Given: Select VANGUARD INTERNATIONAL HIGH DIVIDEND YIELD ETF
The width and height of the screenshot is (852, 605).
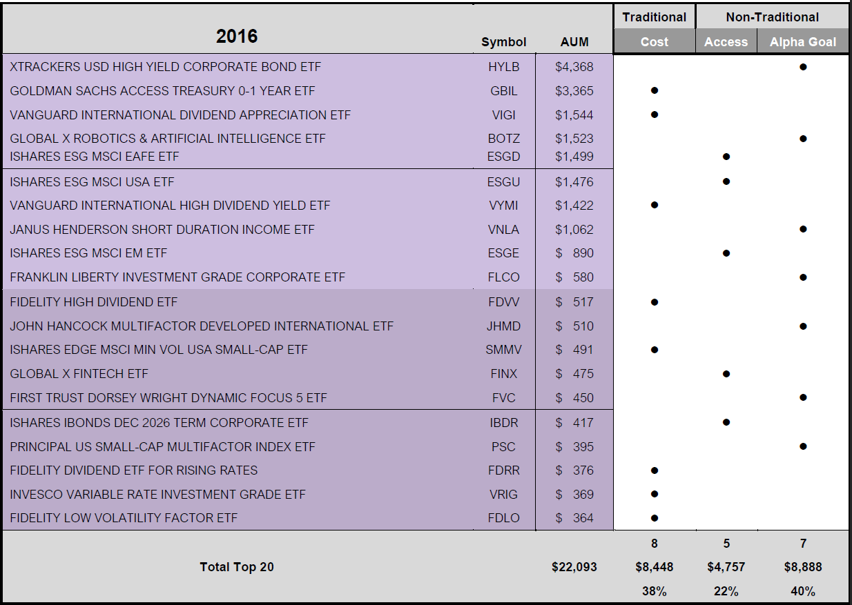Looking at the screenshot, I should click(x=170, y=206).
